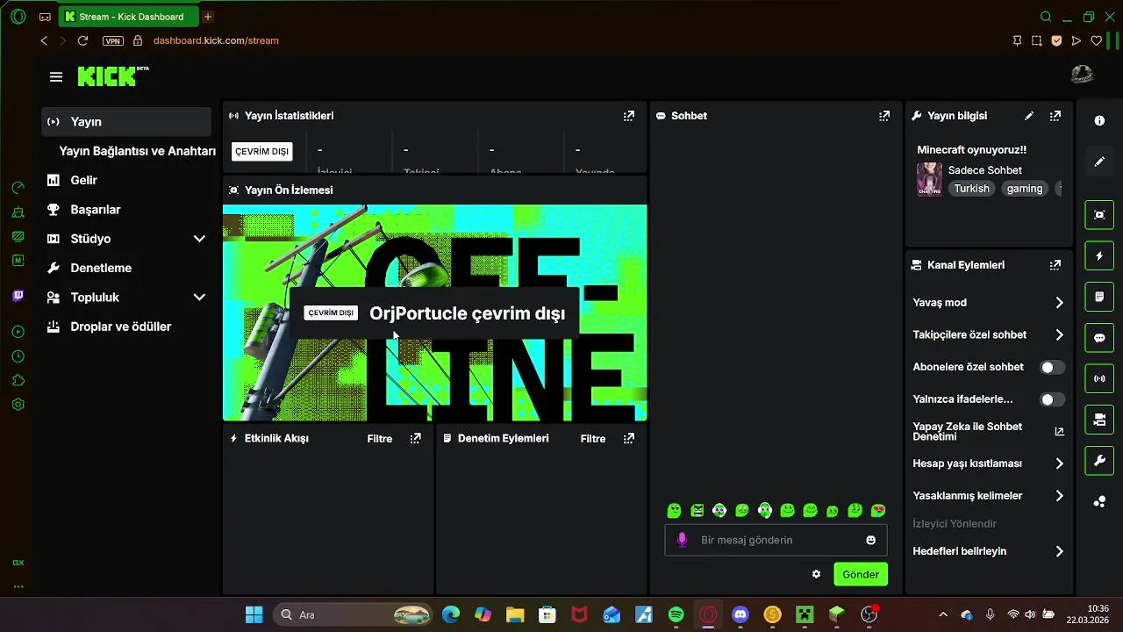Open the emoji picker in chat input
Viewport: 1123px width, 632px height.
pyautogui.click(x=871, y=540)
